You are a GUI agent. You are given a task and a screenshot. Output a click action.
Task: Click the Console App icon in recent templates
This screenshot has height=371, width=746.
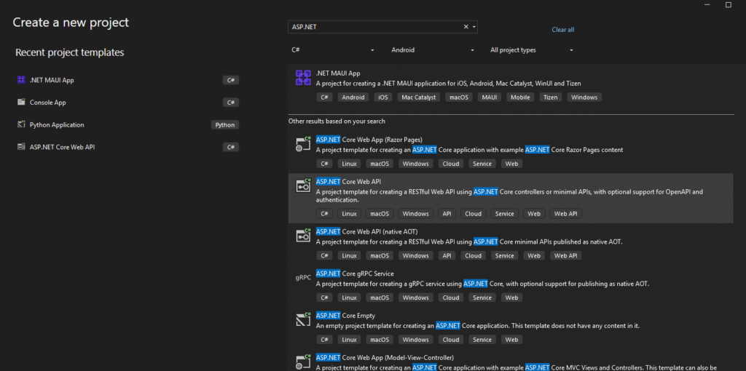[21, 103]
